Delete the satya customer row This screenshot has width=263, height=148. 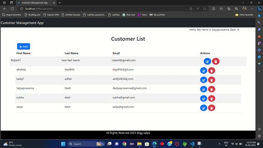(x=212, y=108)
